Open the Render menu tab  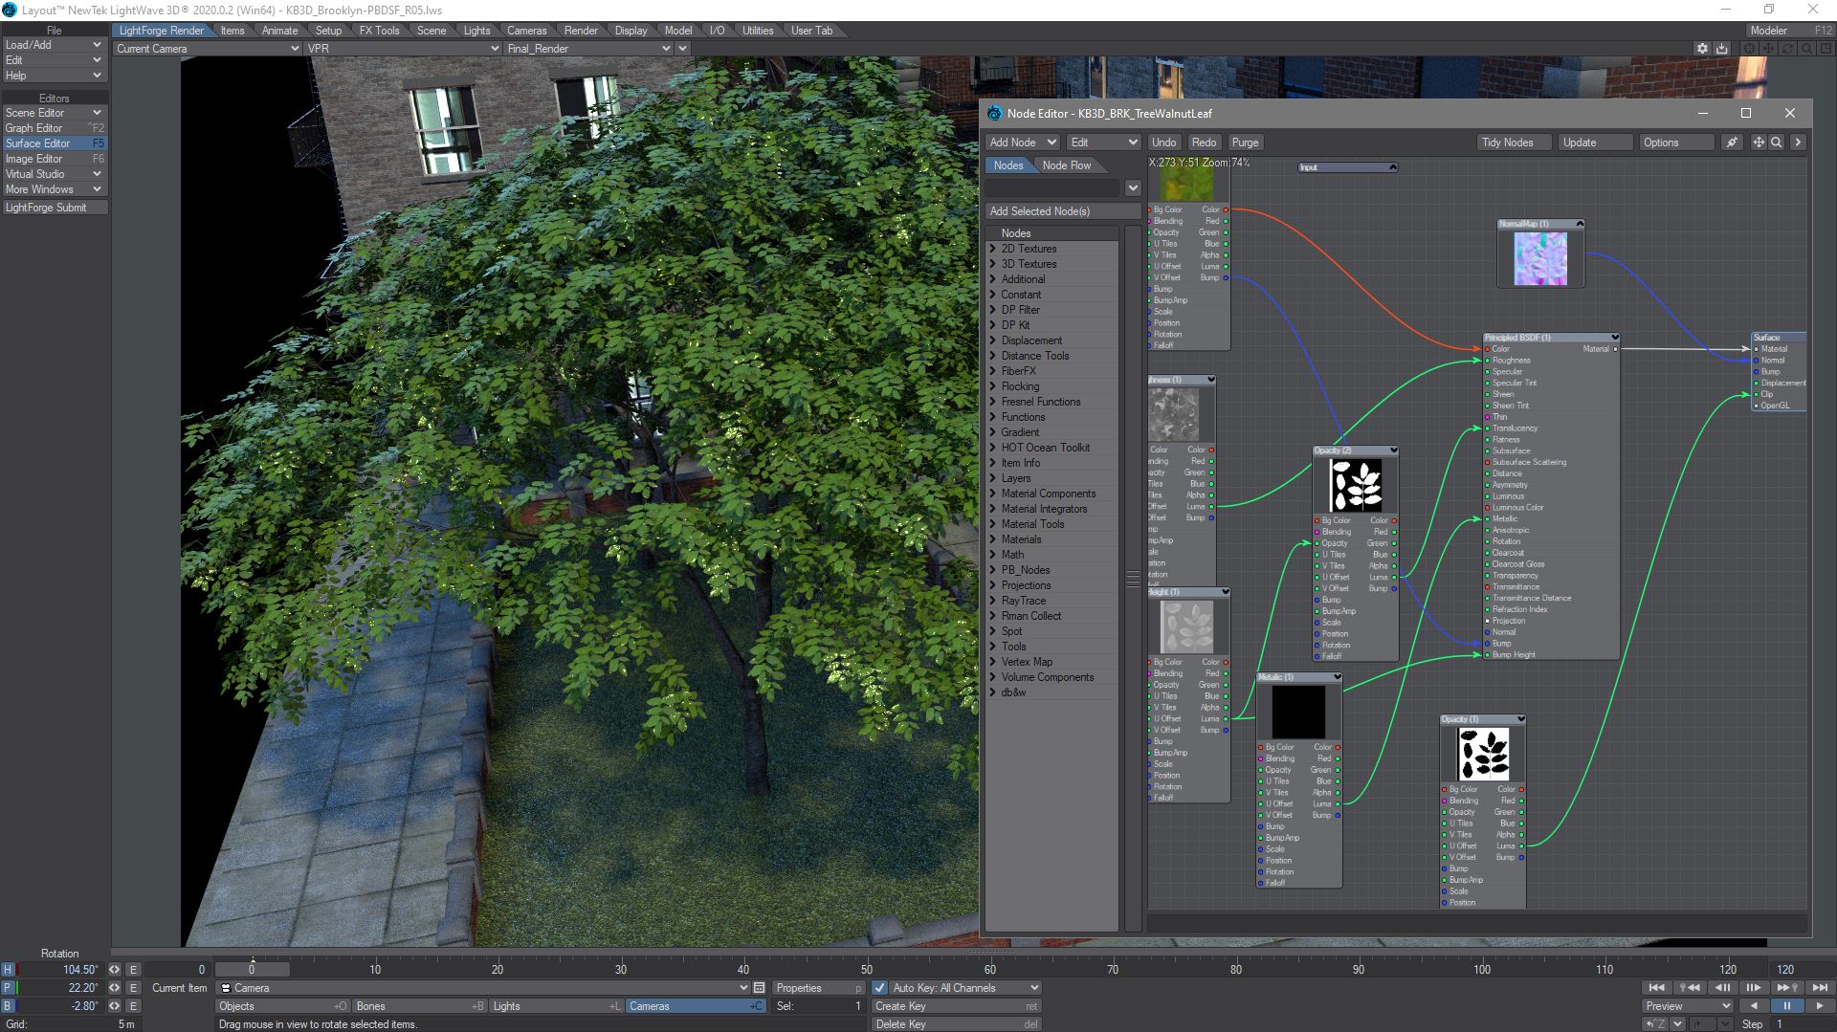(x=581, y=31)
